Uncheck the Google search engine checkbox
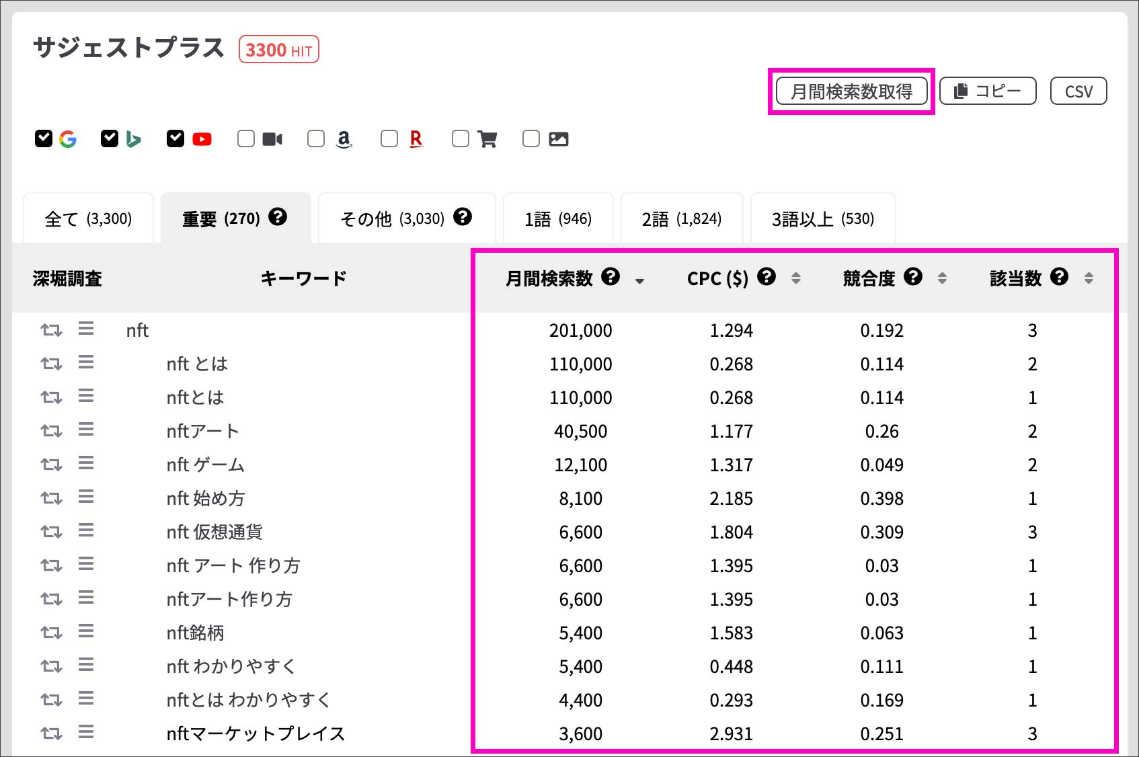The image size is (1139, 757). (44, 138)
